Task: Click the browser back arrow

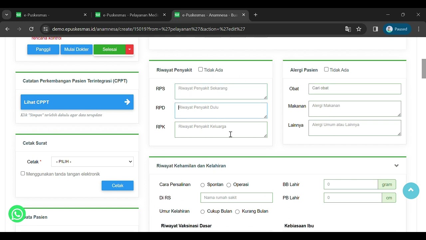Action: (7, 29)
